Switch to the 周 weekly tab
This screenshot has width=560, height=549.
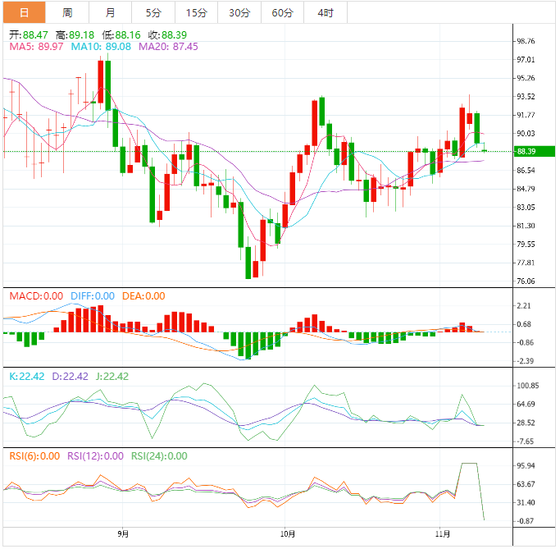point(67,12)
